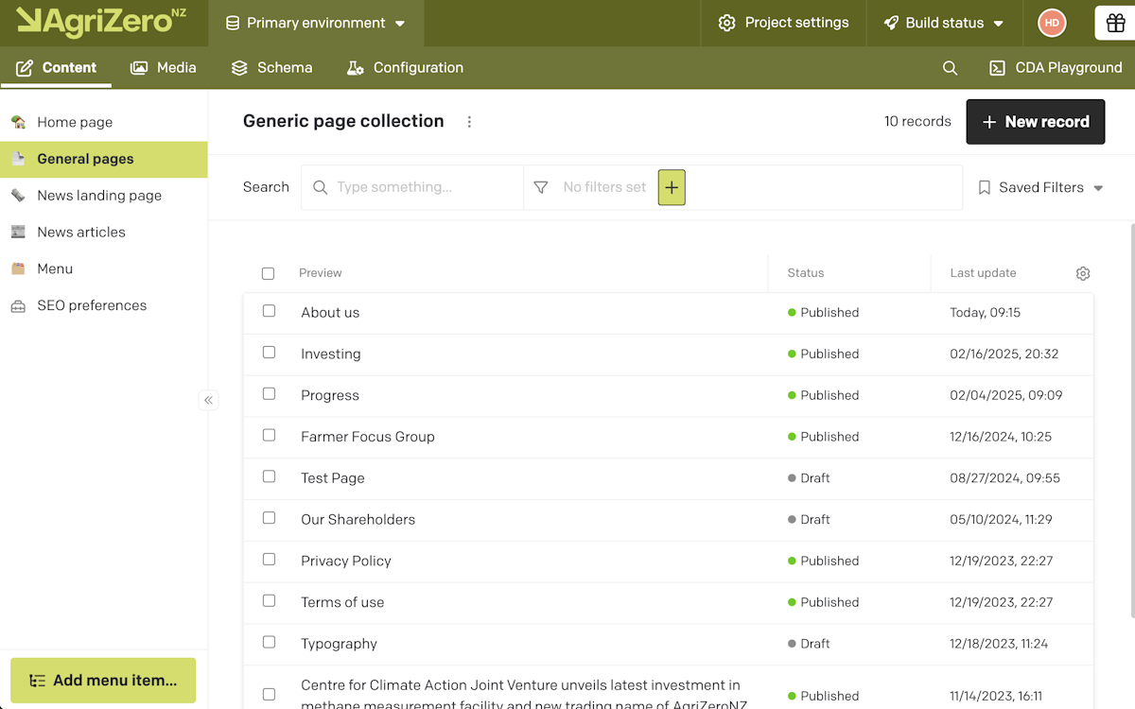
Task: Check the Privacy Policy row checkbox
Action: coord(269,559)
